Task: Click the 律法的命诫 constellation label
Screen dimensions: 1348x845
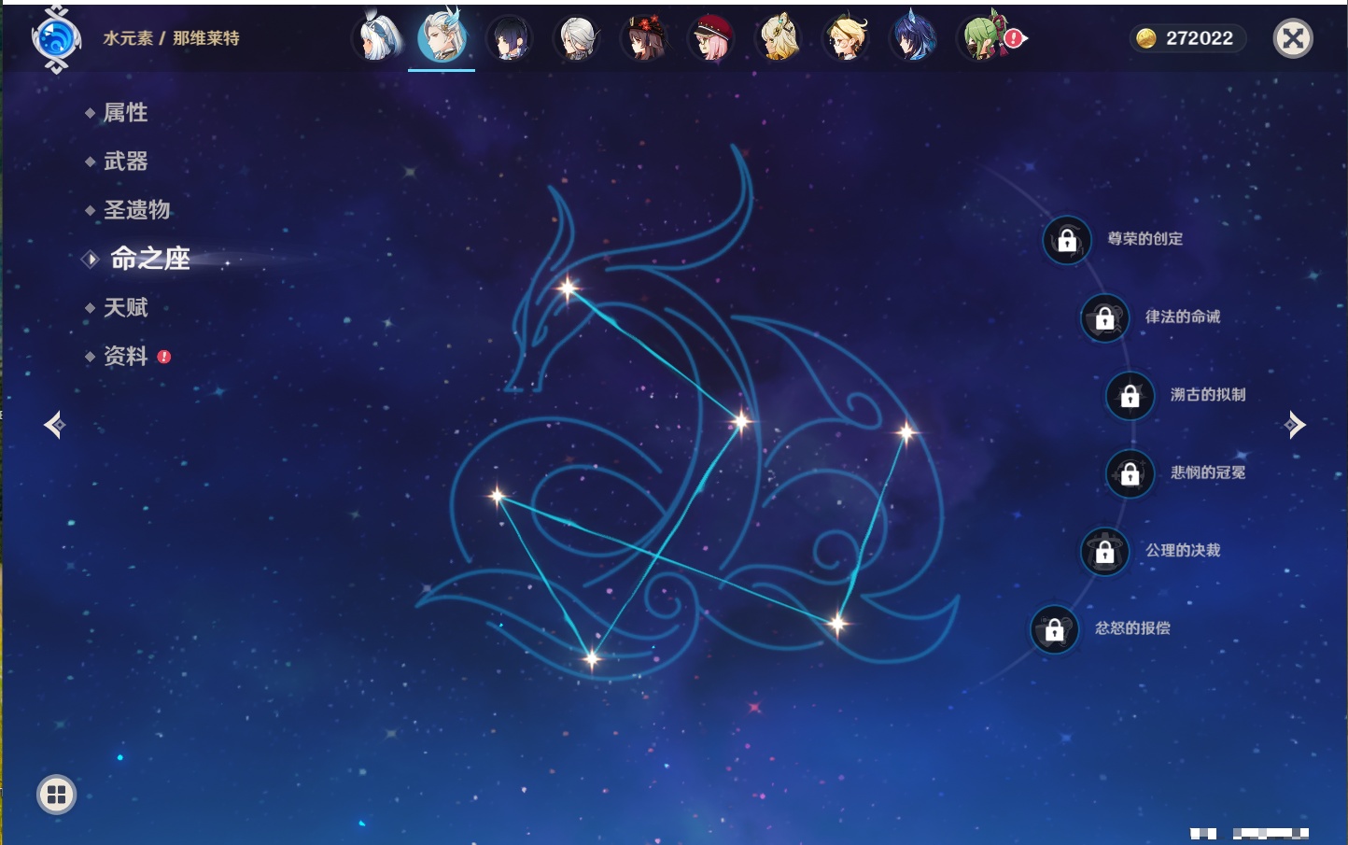Action: pyautogui.click(x=1183, y=317)
